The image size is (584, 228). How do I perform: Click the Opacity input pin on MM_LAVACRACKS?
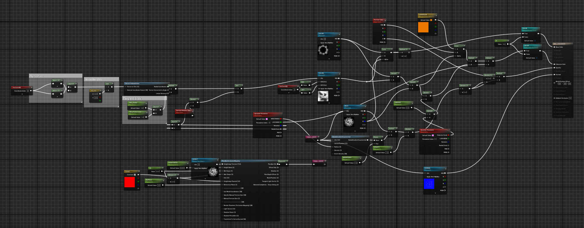click(x=554, y=68)
